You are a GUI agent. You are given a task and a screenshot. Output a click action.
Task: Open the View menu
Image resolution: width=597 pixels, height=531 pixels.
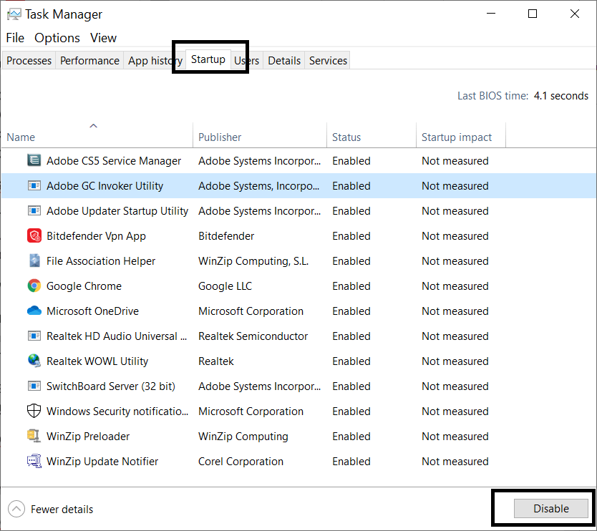103,38
